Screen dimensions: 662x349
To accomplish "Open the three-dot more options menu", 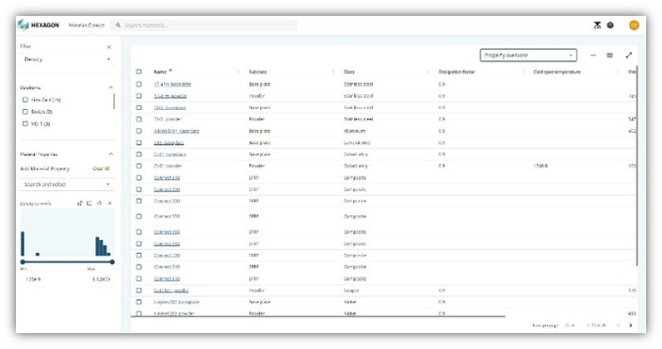I will [593, 55].
